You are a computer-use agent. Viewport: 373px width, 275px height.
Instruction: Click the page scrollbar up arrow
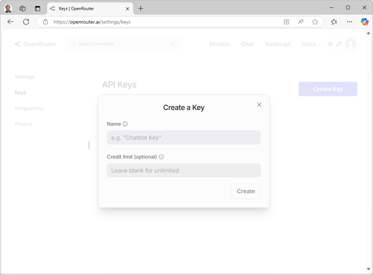(368, 33)
